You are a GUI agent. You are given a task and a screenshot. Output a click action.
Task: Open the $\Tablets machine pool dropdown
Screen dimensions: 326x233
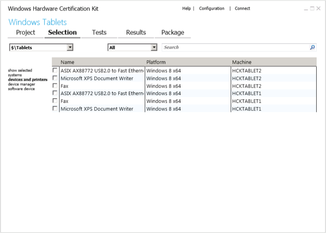(x=70, y=47)
